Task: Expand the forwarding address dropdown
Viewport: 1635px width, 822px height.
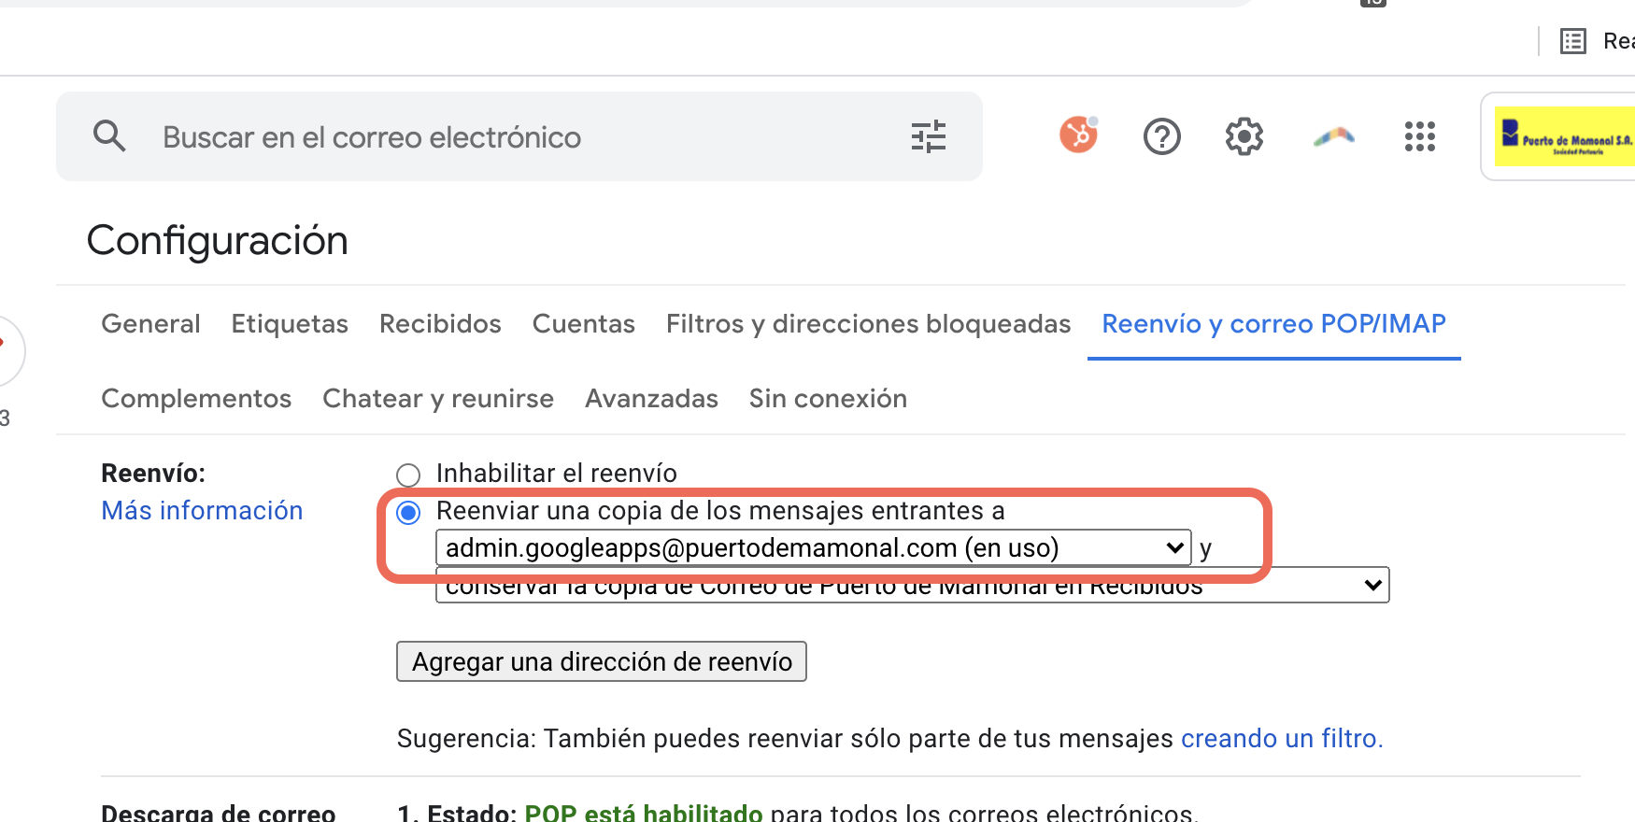Action: (x=813, y=548)
